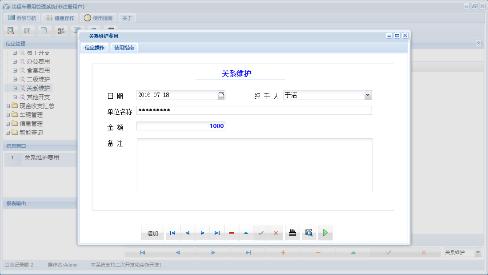Open the calendar picker next to the date field
Image resolution: width=488 pixels, height=275 pixels.
pos(221,95)
